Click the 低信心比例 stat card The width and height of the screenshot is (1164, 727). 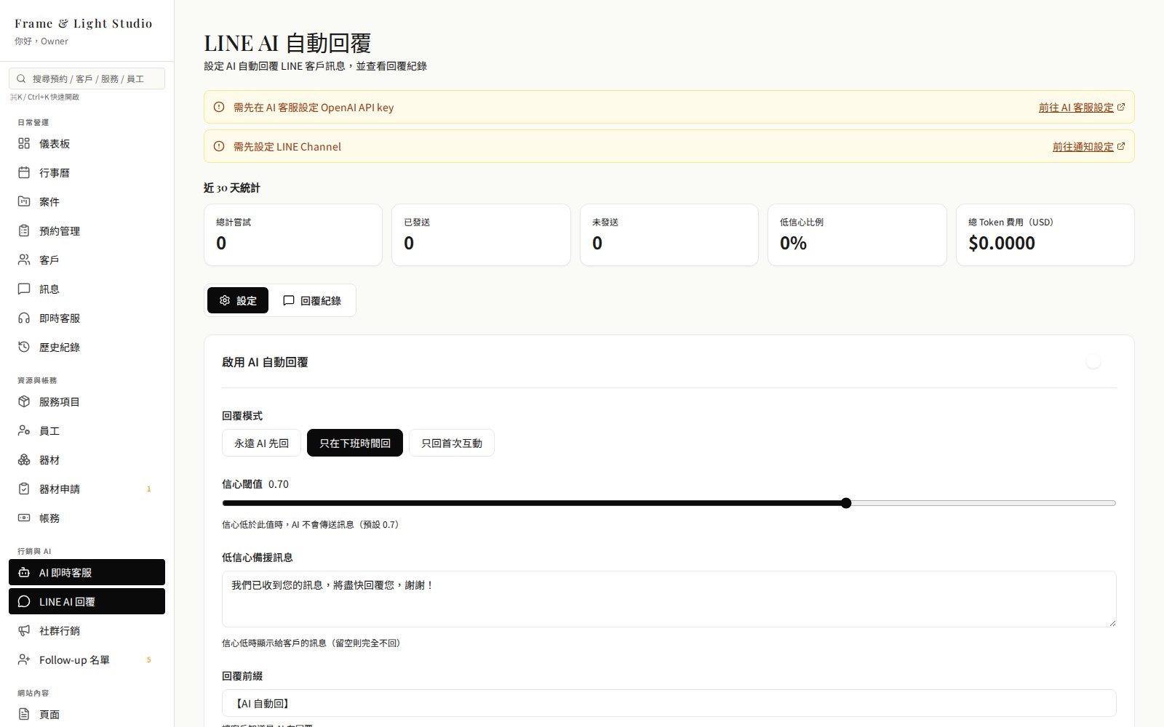857,235
